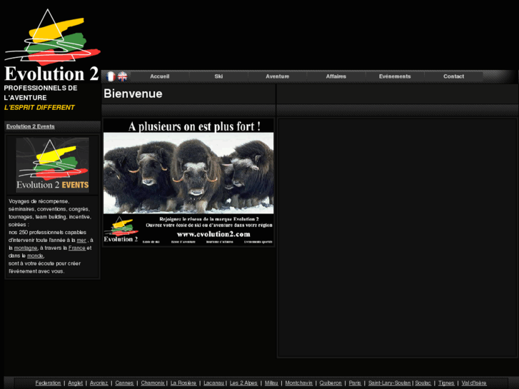Open the Avoriaz footer link

point(99,383)
